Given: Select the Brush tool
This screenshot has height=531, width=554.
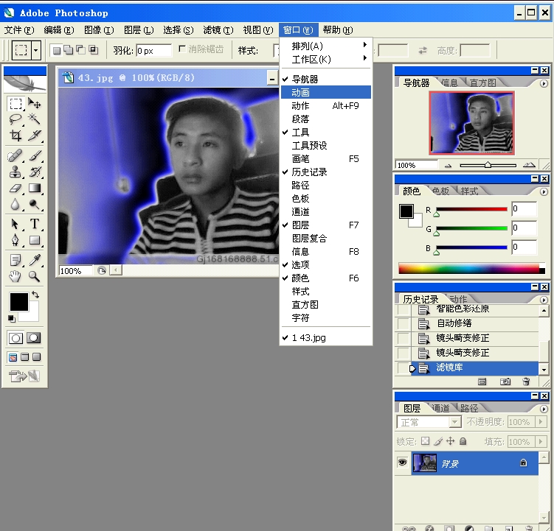Looking at the screenshot, I should (x=34, y=155).
